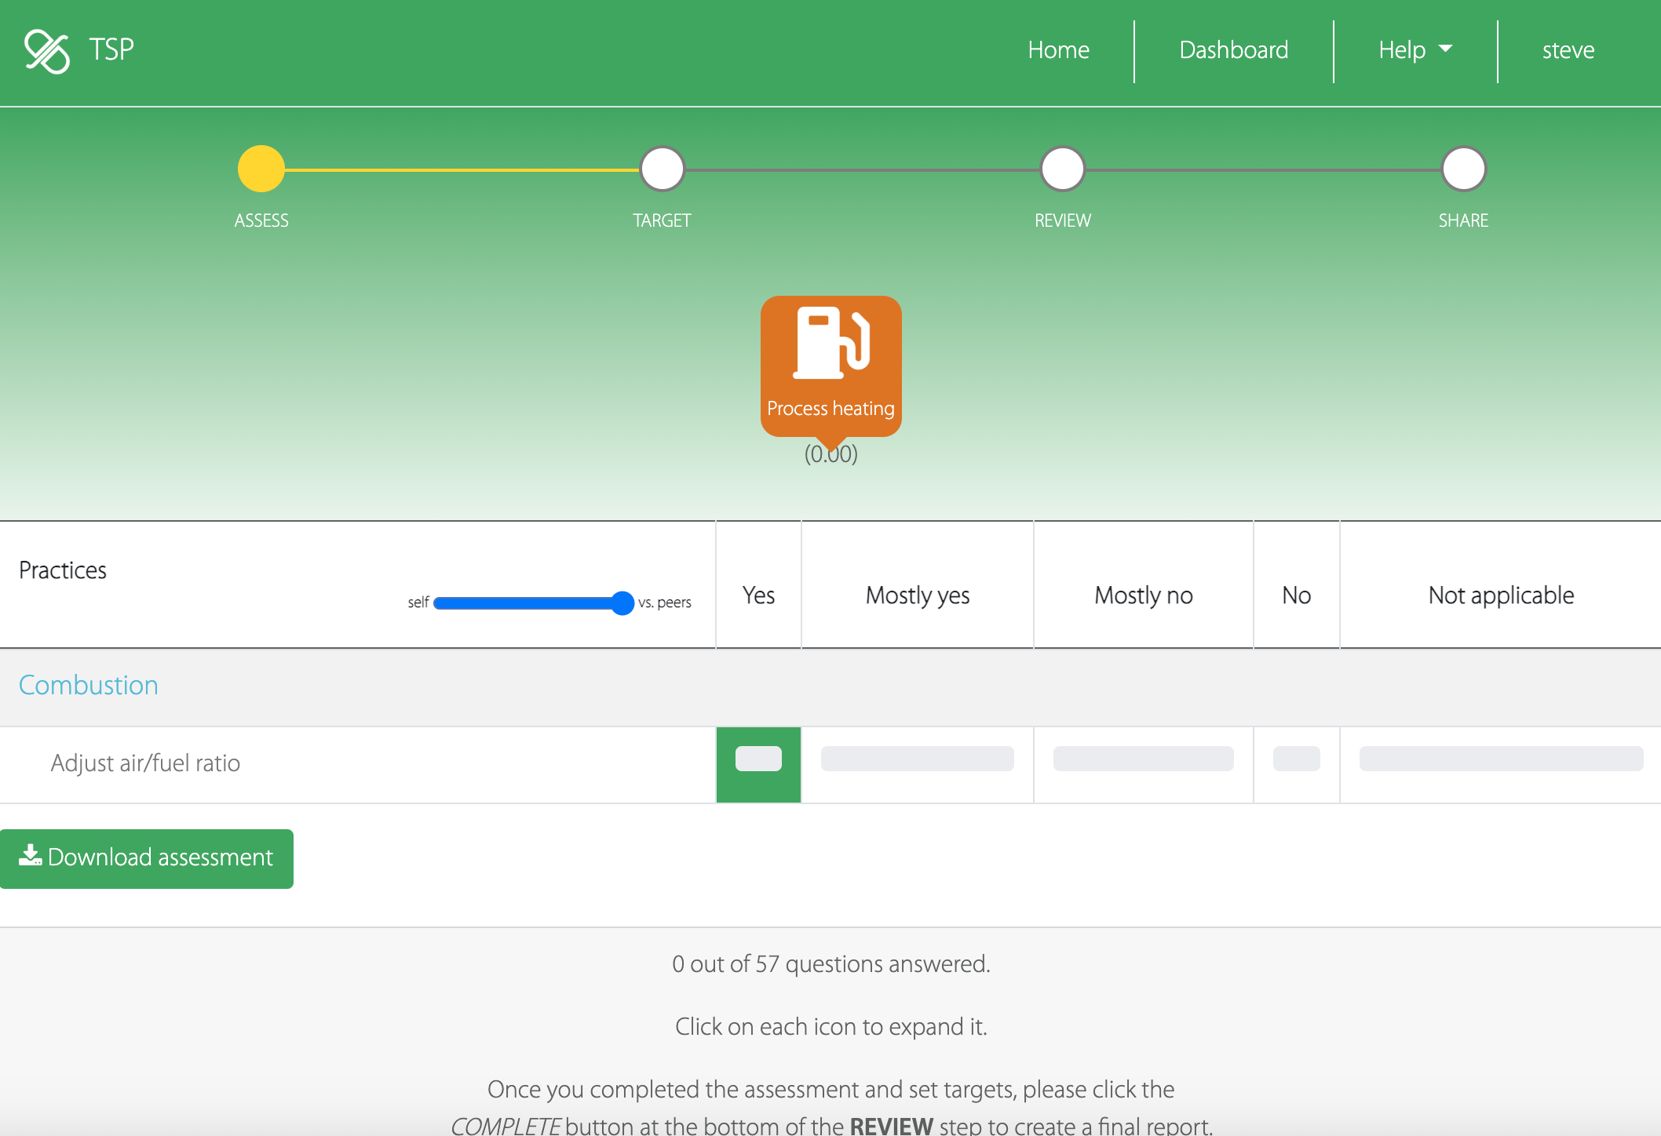Expand the Help dropdown menu

pos(1415,50)
